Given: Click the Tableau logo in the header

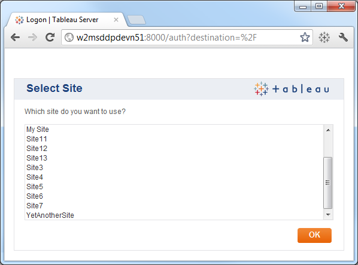Looking at the screenshot, I should (x=292, y=89).
